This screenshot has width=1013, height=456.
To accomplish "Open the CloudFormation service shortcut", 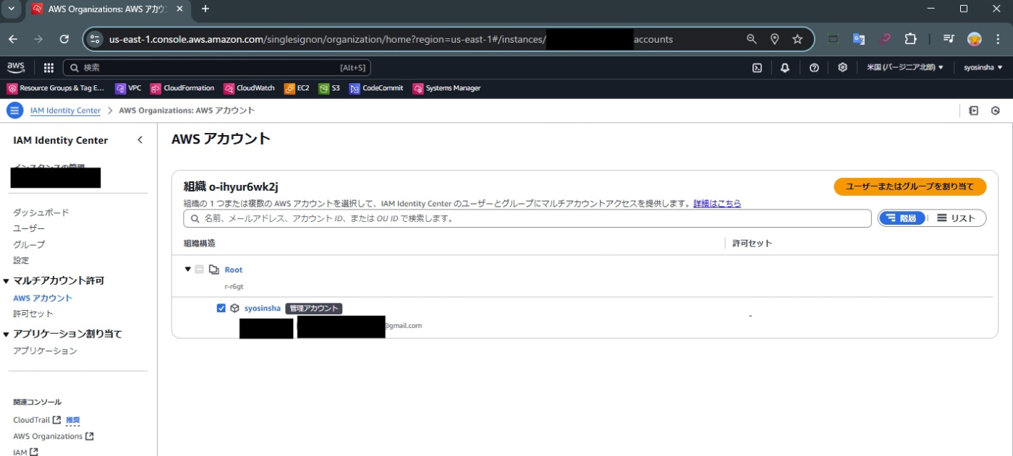I will coord(182,88).
